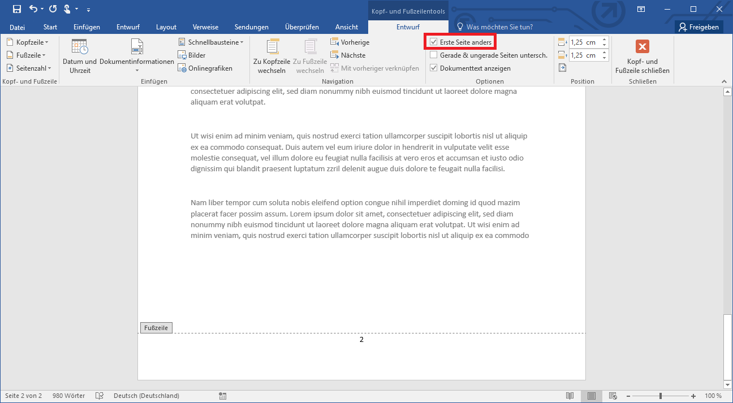Click Deutsch (Deutschland) language indicator
This screenshot has width=733, height=403.
tap(146, 396)
